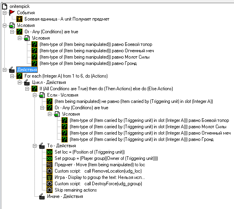The image size is (234, 209).
Task: Collapse the For each (Integer A) loop
Action: coord(12,76)
